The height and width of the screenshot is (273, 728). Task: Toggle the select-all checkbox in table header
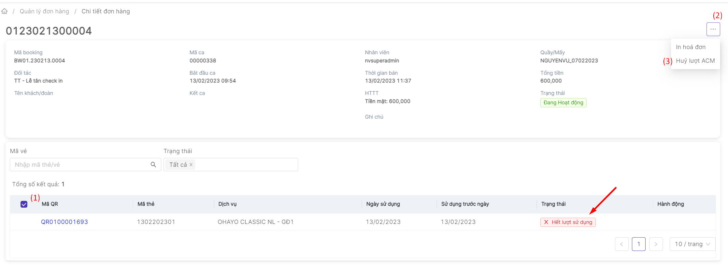tap(24, 204)
